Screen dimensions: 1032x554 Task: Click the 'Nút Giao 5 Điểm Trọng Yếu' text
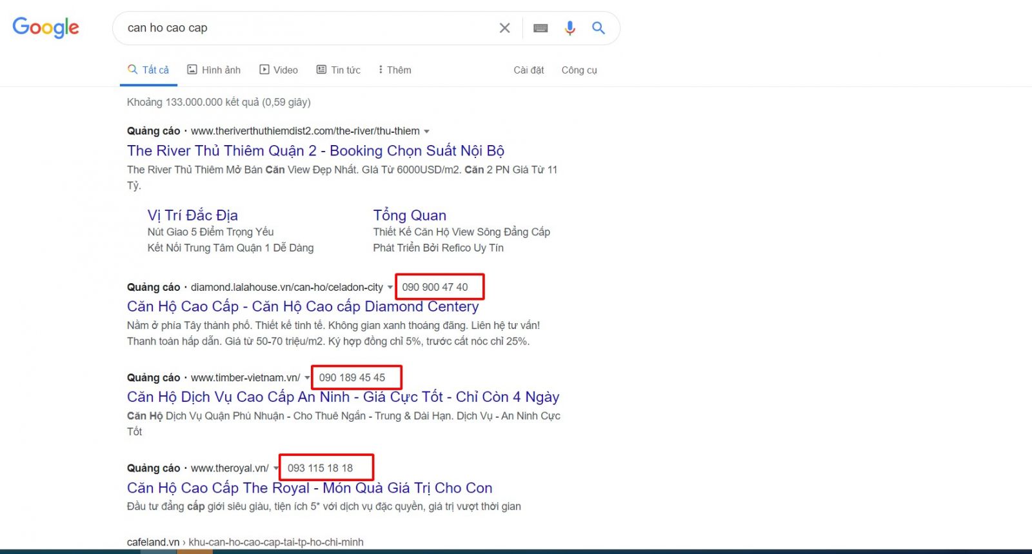click(210, 232)
